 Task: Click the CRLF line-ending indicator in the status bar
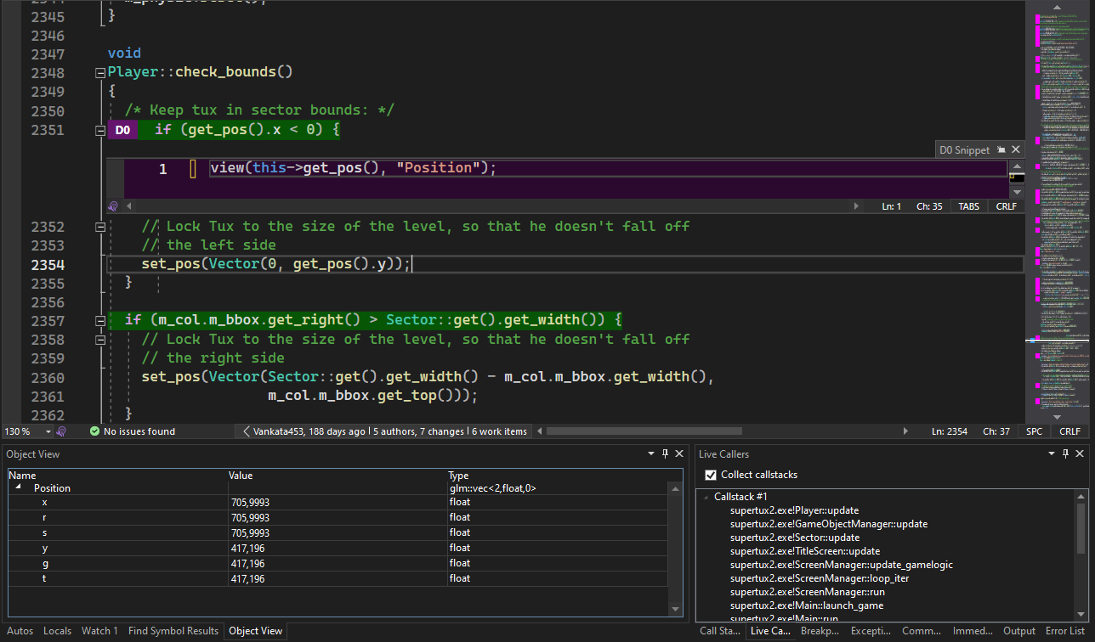point(1069,431)
